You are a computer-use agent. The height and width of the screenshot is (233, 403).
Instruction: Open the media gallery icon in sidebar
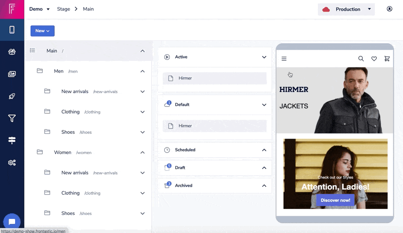pos(12,74)
